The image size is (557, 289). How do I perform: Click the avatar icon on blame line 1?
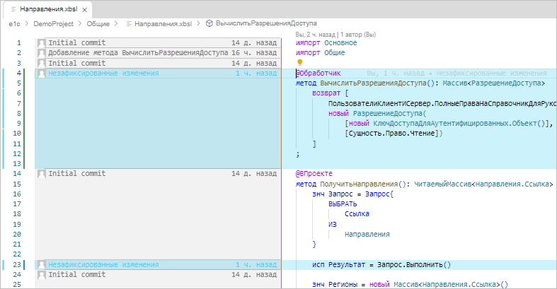42,42
